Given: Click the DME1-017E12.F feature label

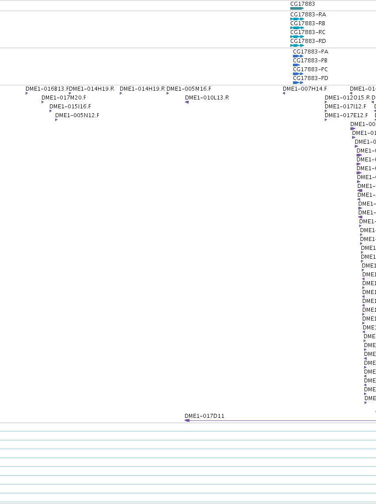Looking at the screenshot, I should click(x=346, y=115).
